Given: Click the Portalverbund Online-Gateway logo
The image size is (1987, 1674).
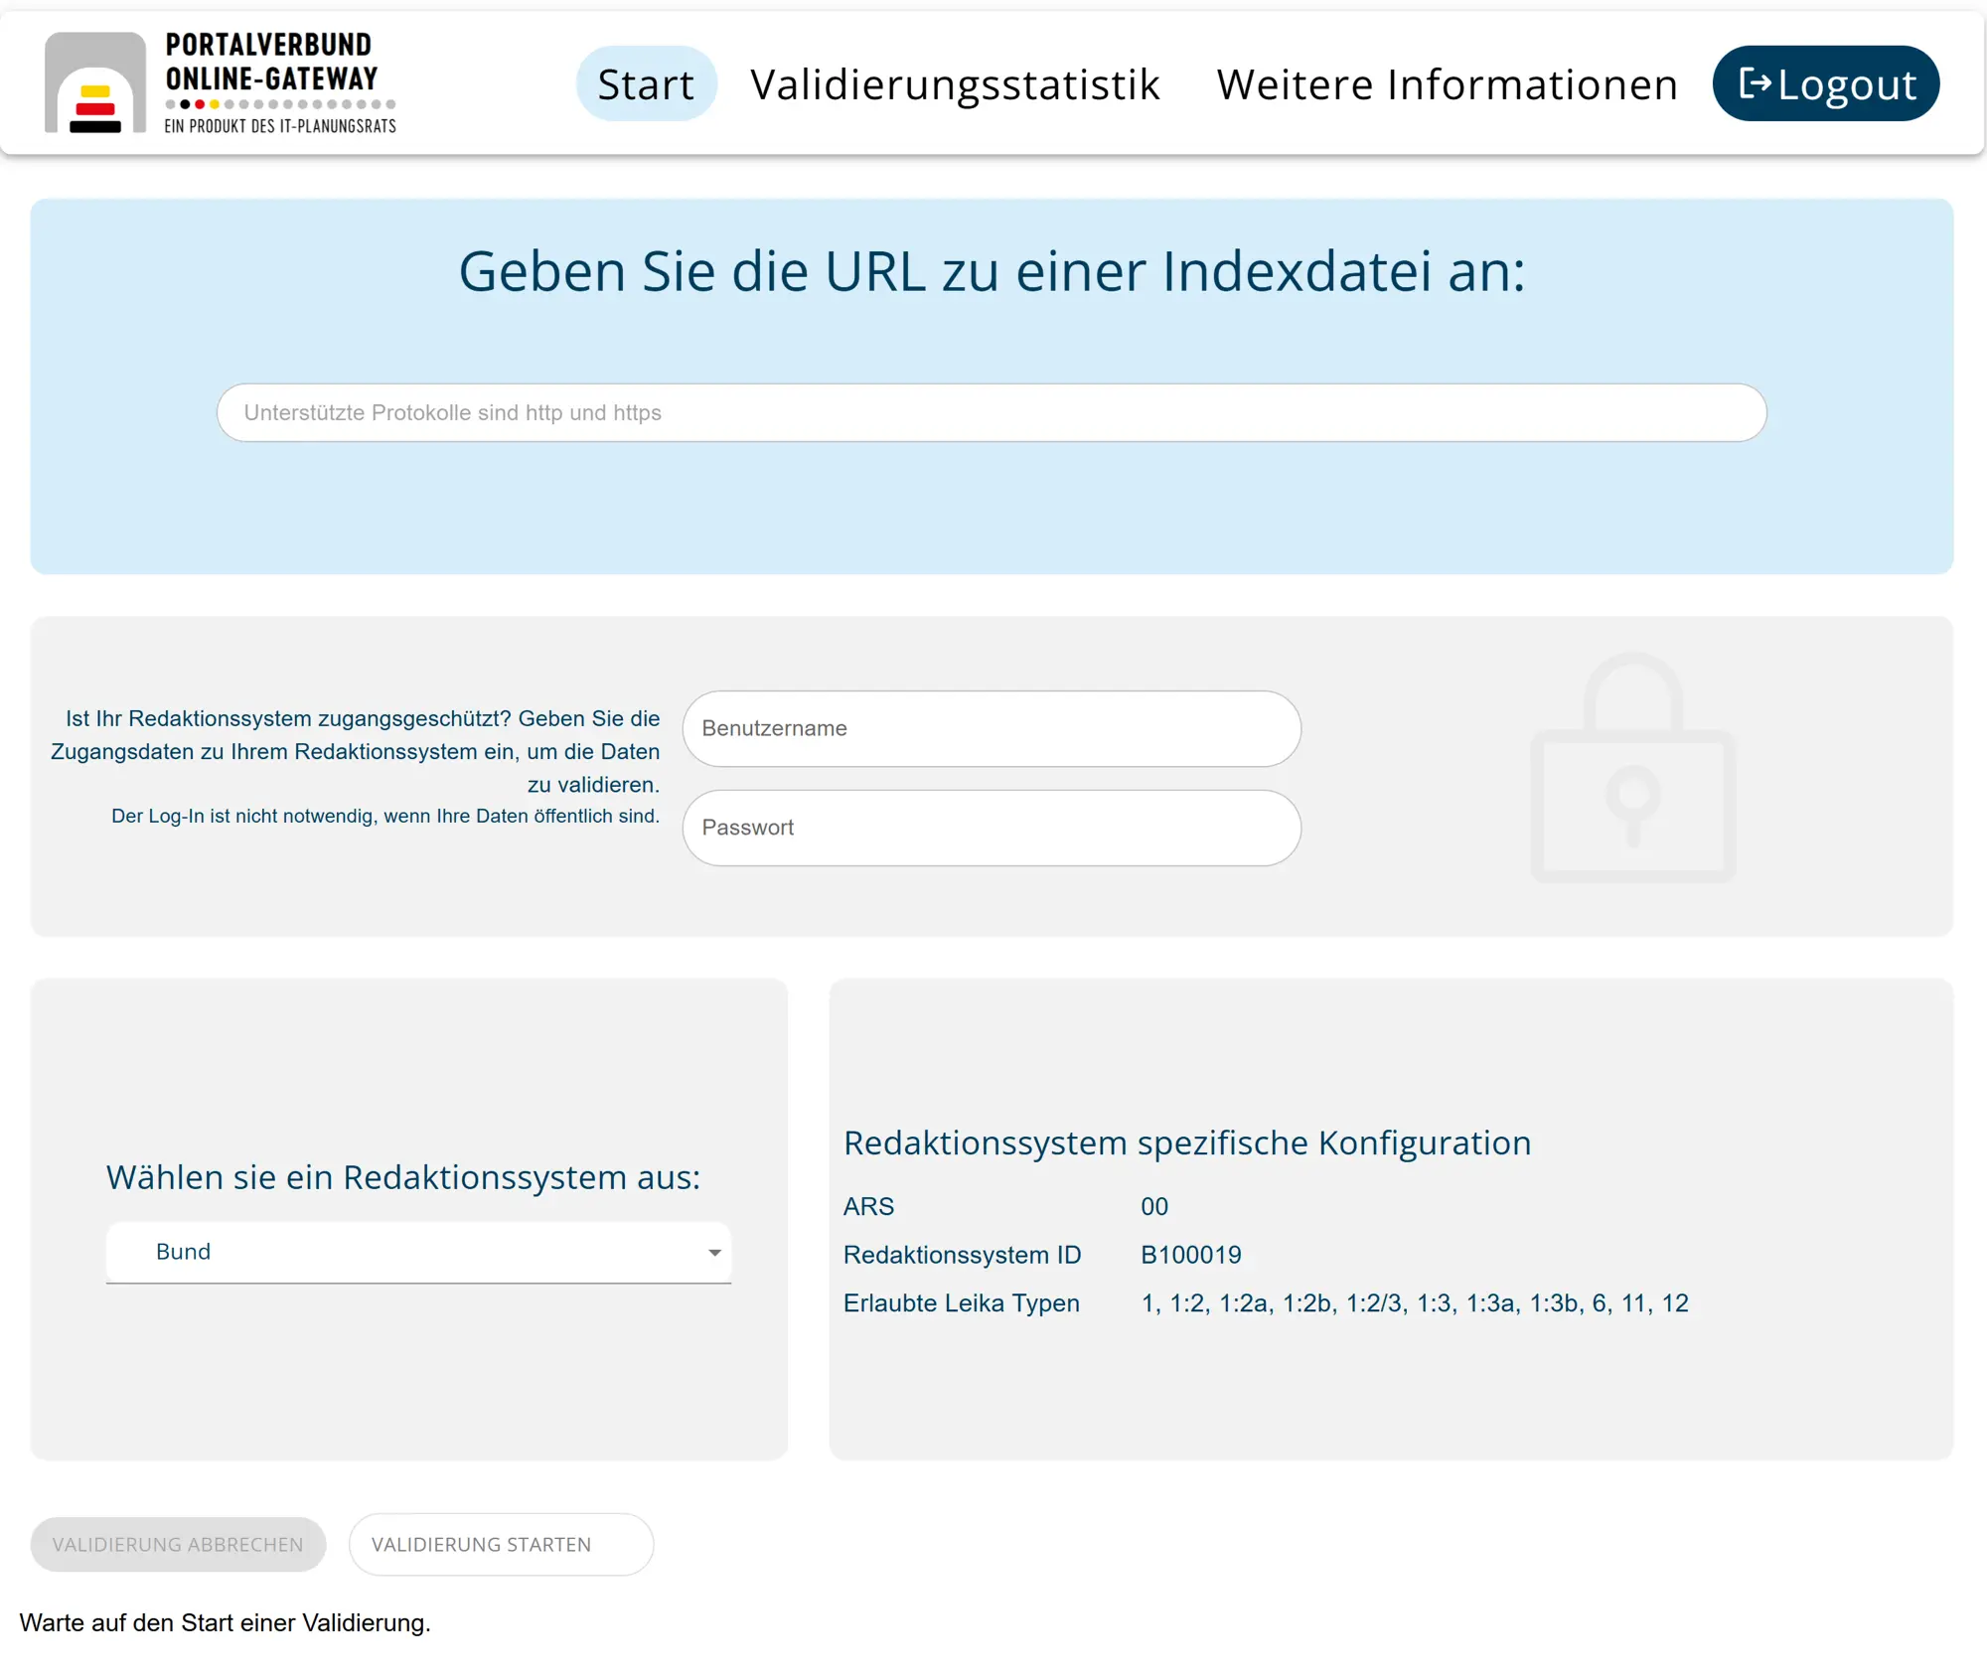Looking at the screenshot, I should (221, 82).
